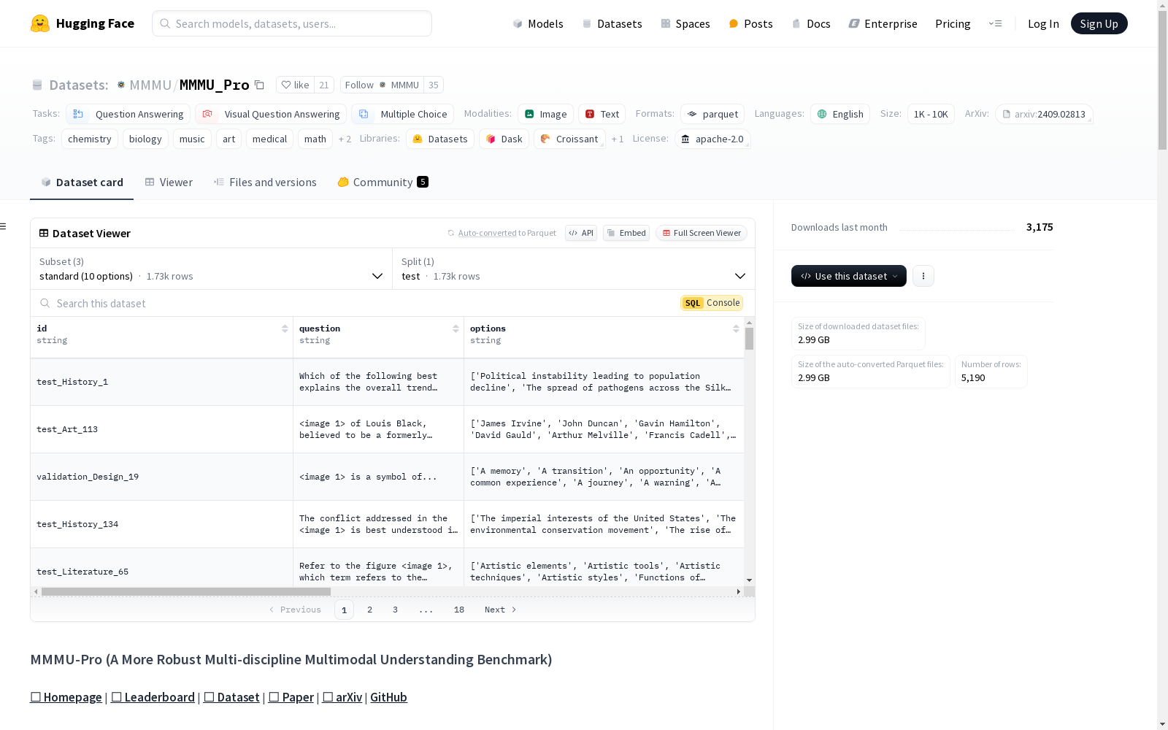The image size is (1168, 730).
Task: Click the horizontal scrollbar of the dataset table
Action: point(185,591)
